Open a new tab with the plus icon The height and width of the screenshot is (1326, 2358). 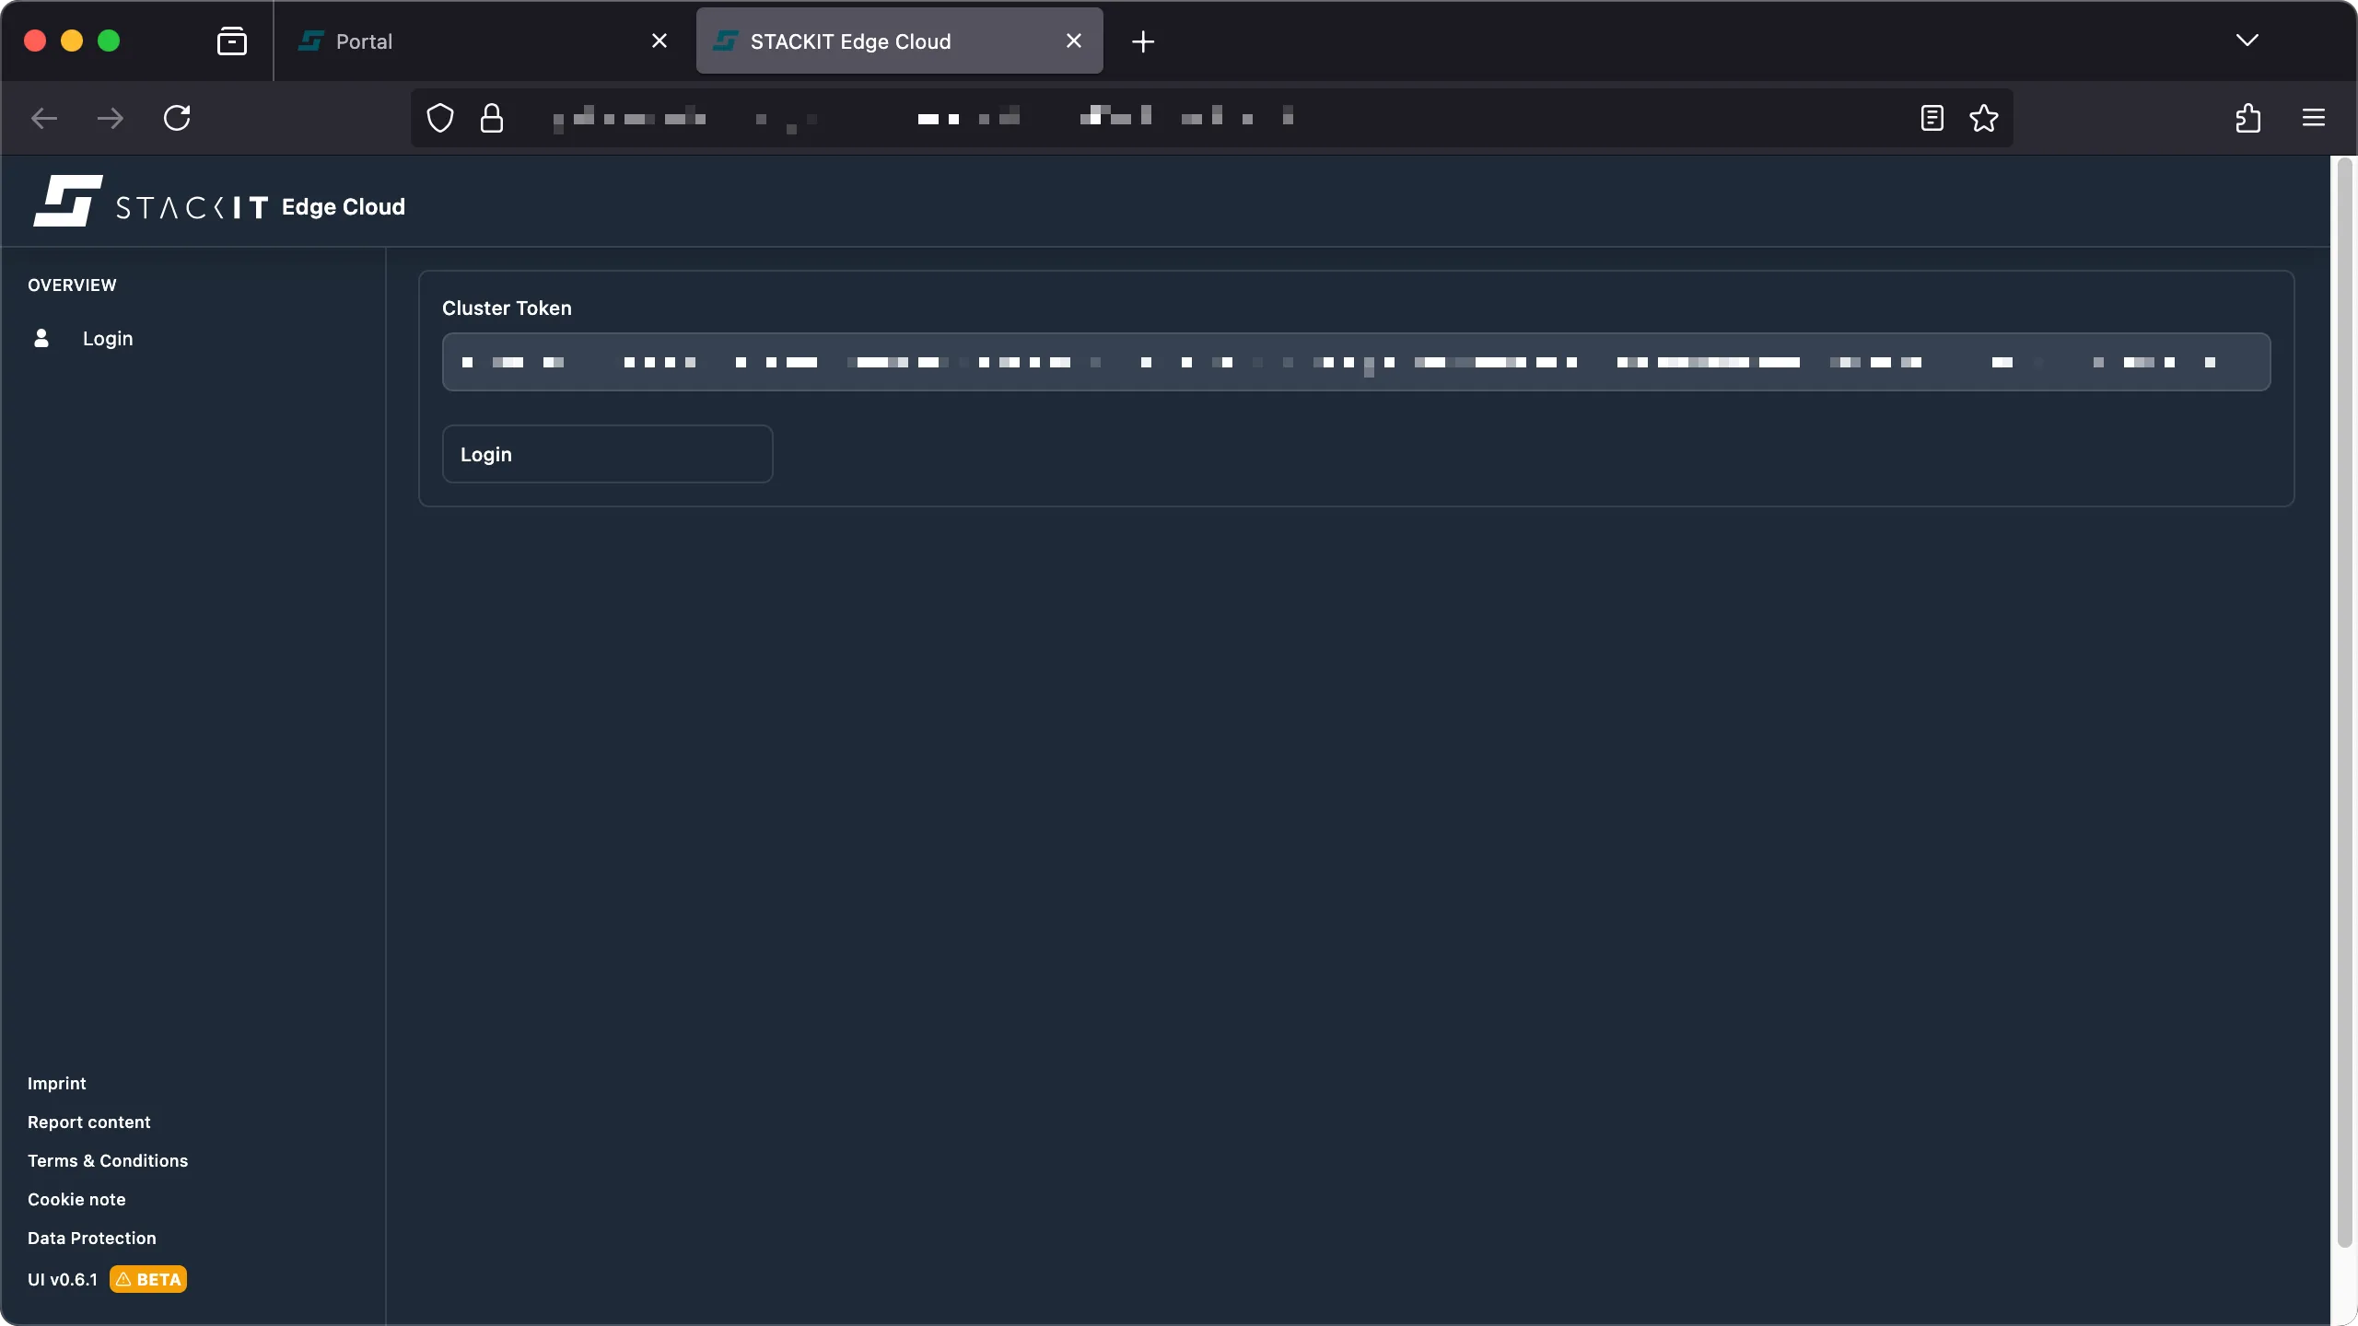[x=1142, y=41]
